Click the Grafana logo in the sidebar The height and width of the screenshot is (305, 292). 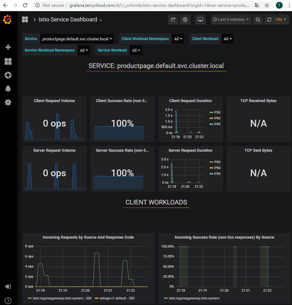(x=7, y=20)
